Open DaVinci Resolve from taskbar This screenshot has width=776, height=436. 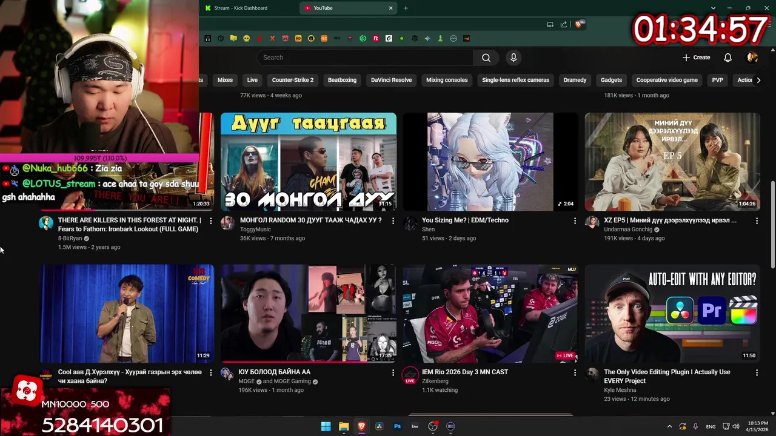click(380, 426)
